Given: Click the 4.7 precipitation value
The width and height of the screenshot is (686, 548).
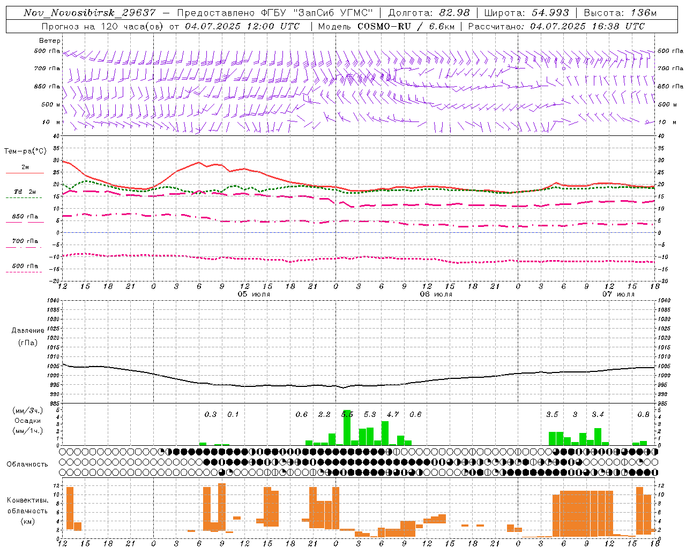Looking at the screenshot, I should (393, 414).
